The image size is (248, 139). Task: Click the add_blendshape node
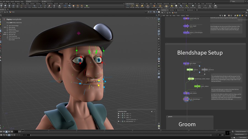coord(186,99)
